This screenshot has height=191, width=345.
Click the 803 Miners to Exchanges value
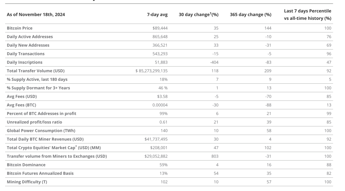(215, 156)
